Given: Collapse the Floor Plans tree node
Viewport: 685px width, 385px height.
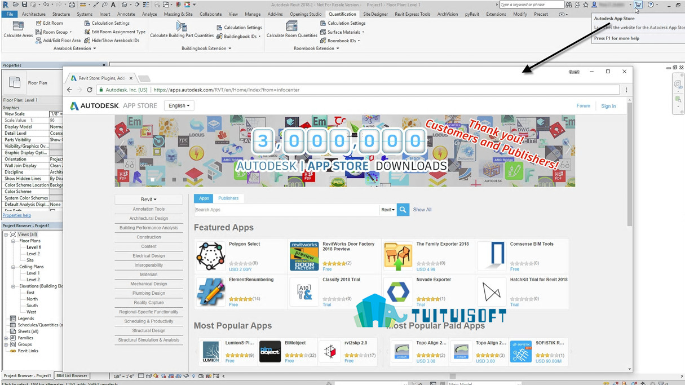Looking at the screenshot, I should (x=13, y=241).
